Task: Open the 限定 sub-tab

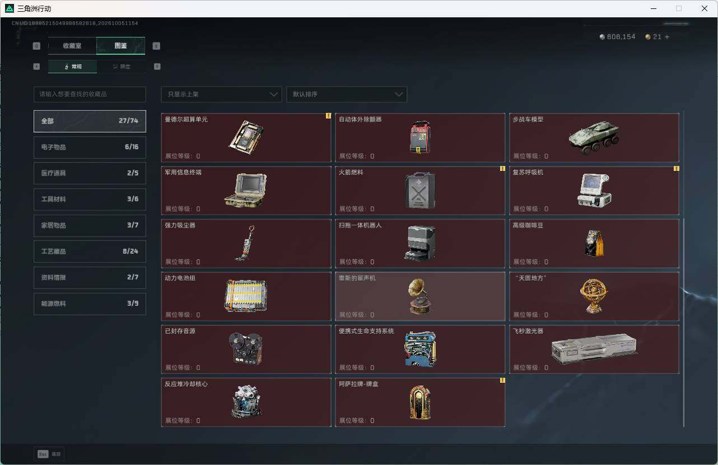Action: click(121, 67)
